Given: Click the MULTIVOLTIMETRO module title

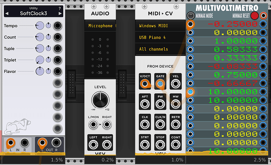Looking at the screenshot, I should click(227, 8).
